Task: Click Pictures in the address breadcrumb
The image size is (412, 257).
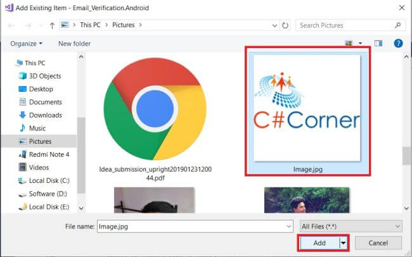Action: [124, 25]
